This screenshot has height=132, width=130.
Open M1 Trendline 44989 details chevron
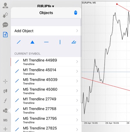click(77, 62)
